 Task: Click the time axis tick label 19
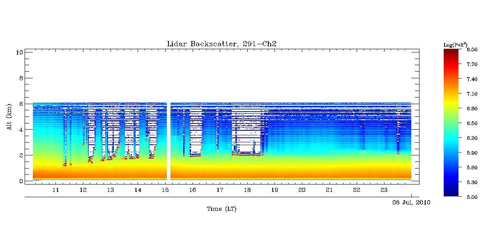click(274, 190)
